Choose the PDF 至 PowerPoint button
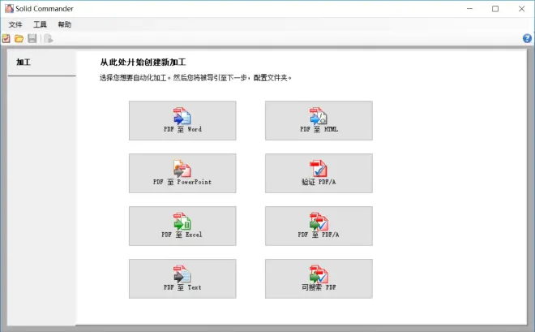The width and height of the screenshot is (535, 332). (x=182, y=173)
